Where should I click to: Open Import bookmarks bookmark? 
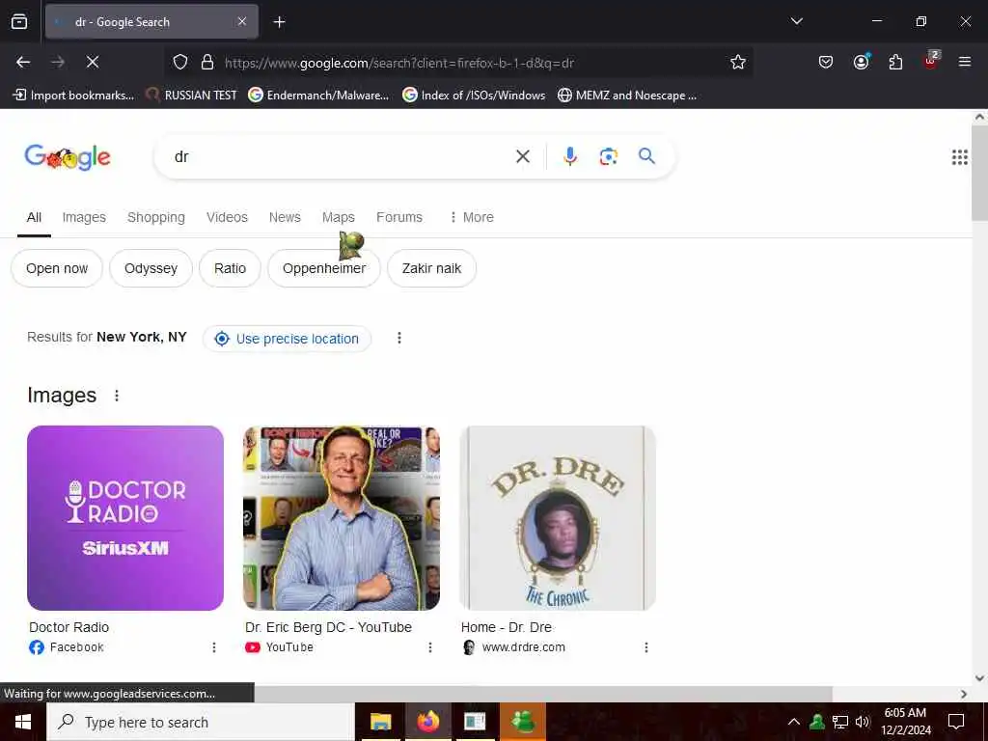point(73,96)
